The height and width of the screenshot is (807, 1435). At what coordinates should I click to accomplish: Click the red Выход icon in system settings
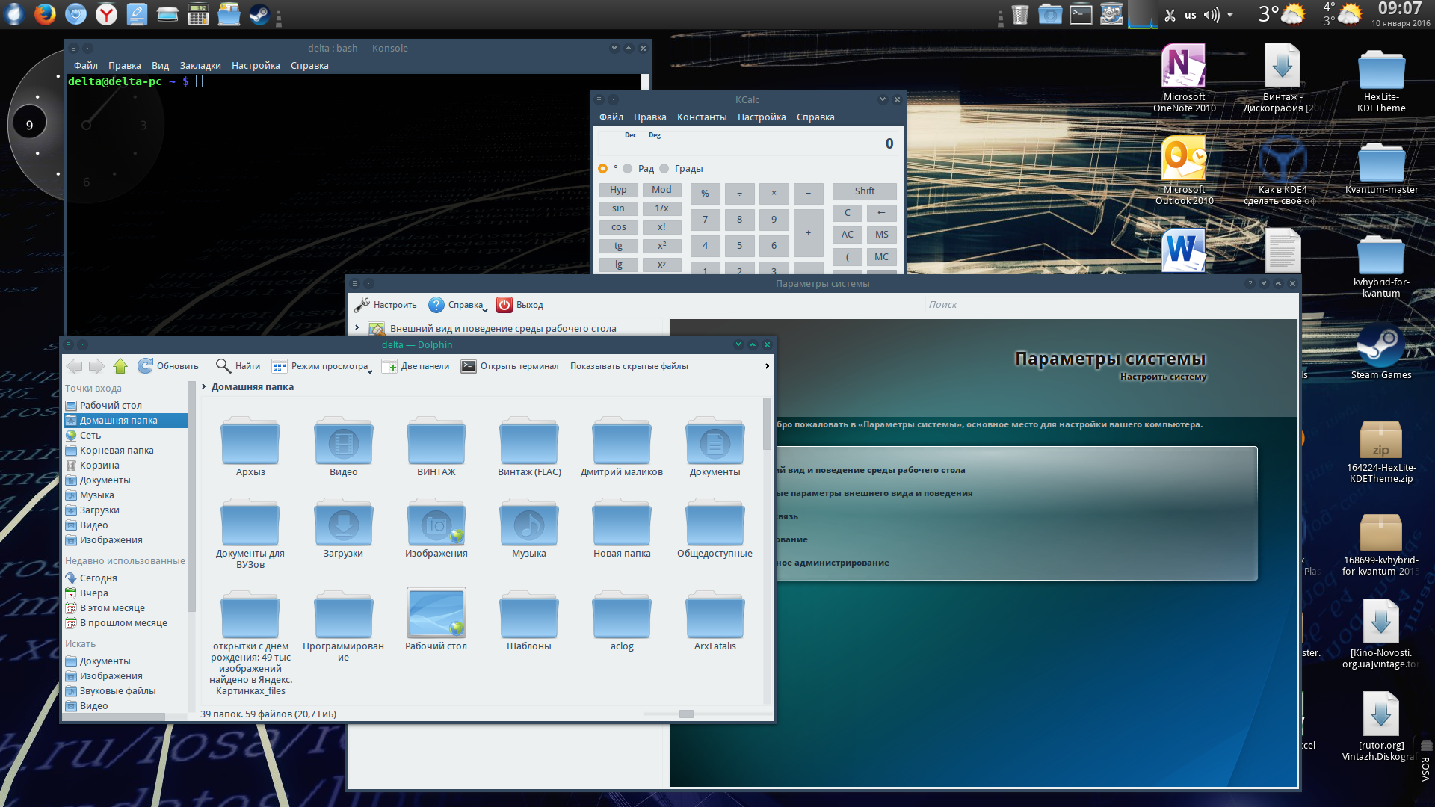(x=504, y=305)
